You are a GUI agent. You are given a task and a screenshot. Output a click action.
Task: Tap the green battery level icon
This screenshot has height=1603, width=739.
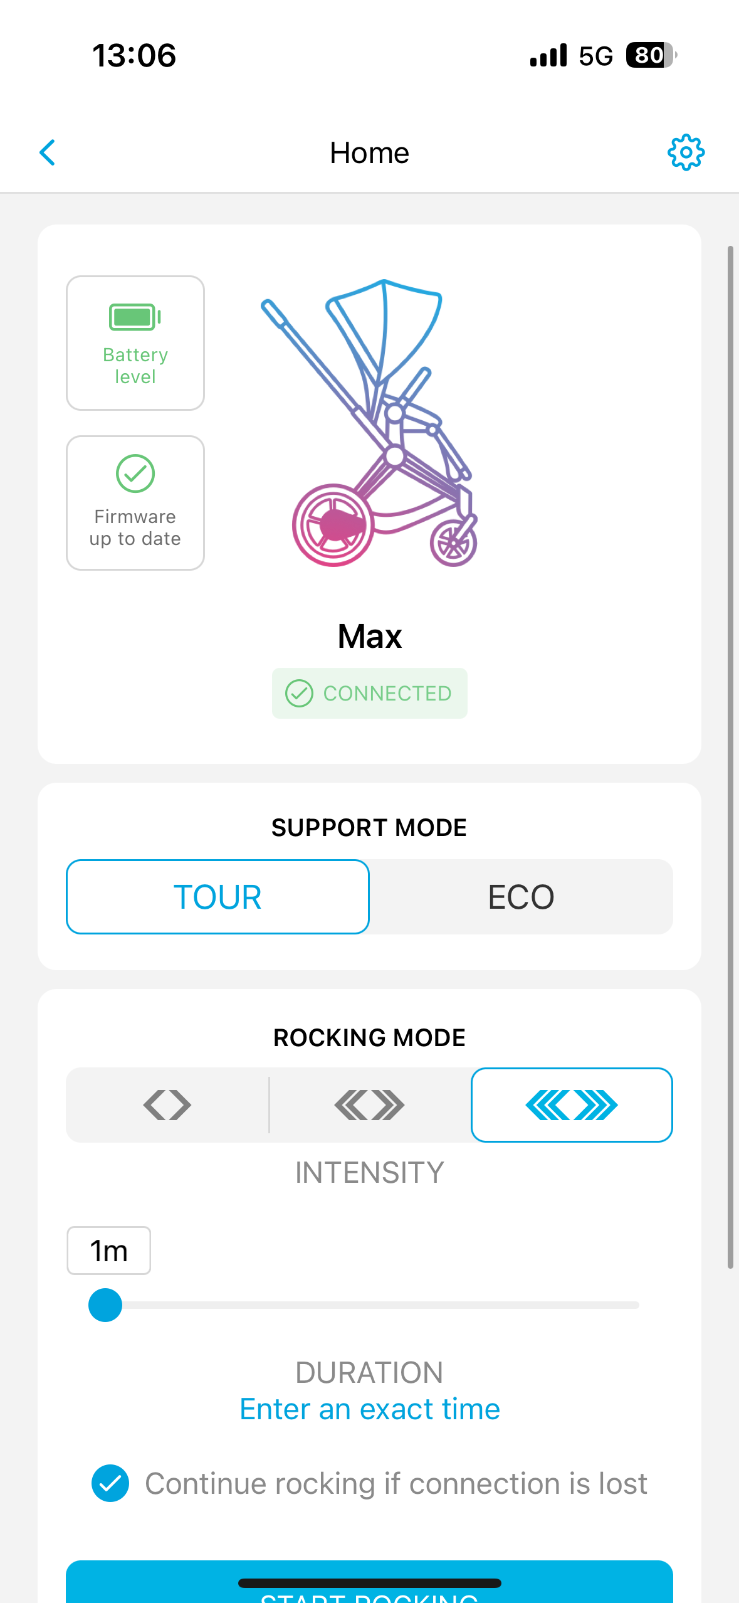click(x=135, y=317)
